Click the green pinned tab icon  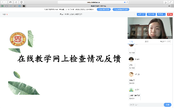(2, 6)
